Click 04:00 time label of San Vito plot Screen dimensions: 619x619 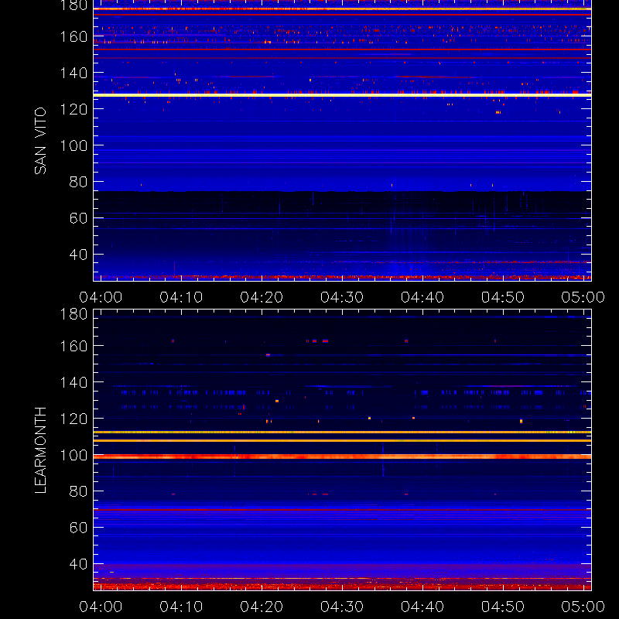click(101, 297)
